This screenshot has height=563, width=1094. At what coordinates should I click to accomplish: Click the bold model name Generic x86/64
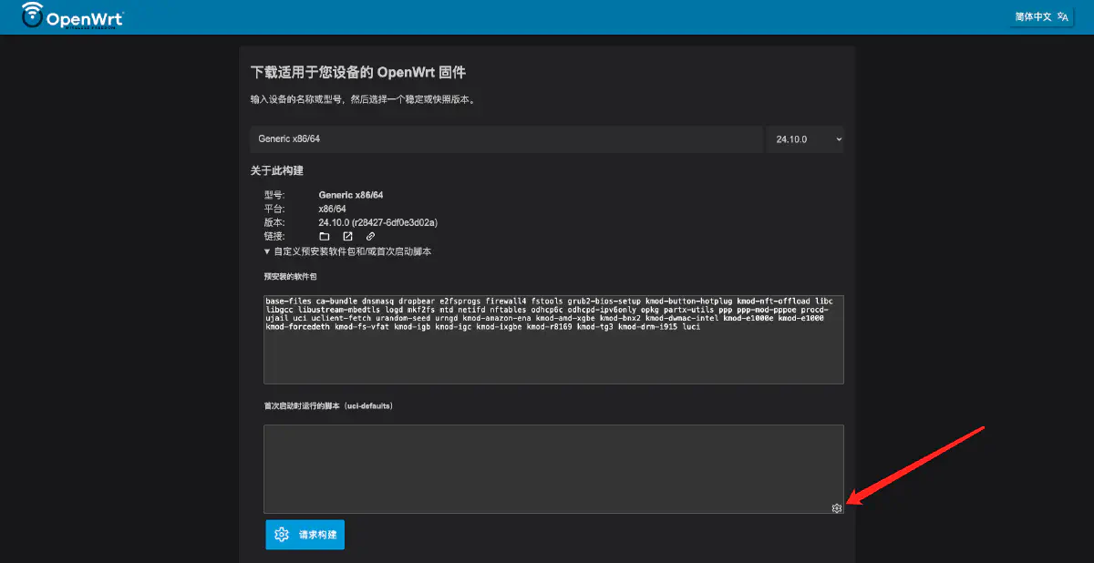pyautogui.click(x=351, y=195)
